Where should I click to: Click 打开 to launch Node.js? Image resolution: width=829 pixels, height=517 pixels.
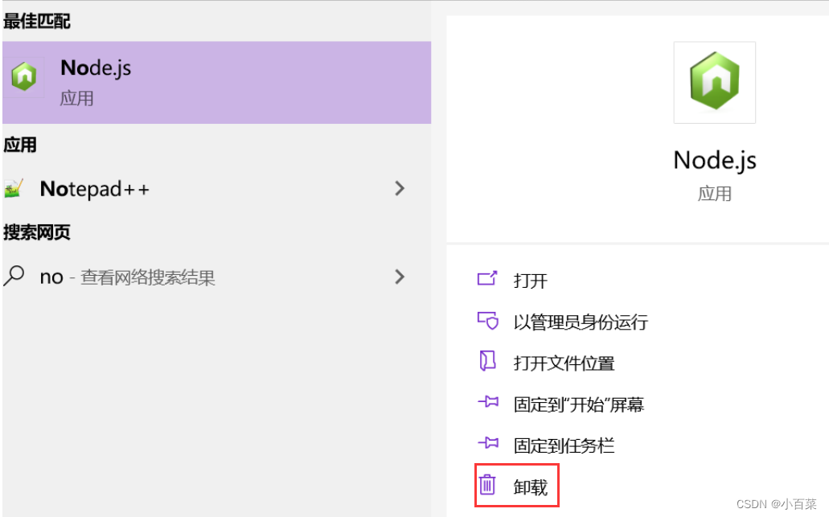point(532,280)
